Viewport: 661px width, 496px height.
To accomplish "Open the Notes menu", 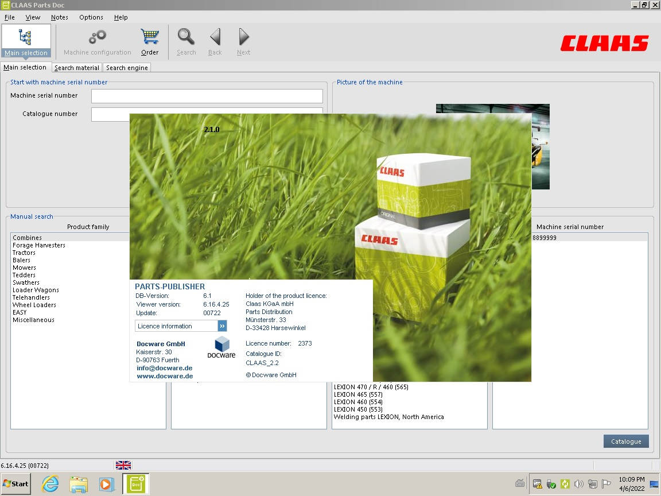I will (59, 17).
